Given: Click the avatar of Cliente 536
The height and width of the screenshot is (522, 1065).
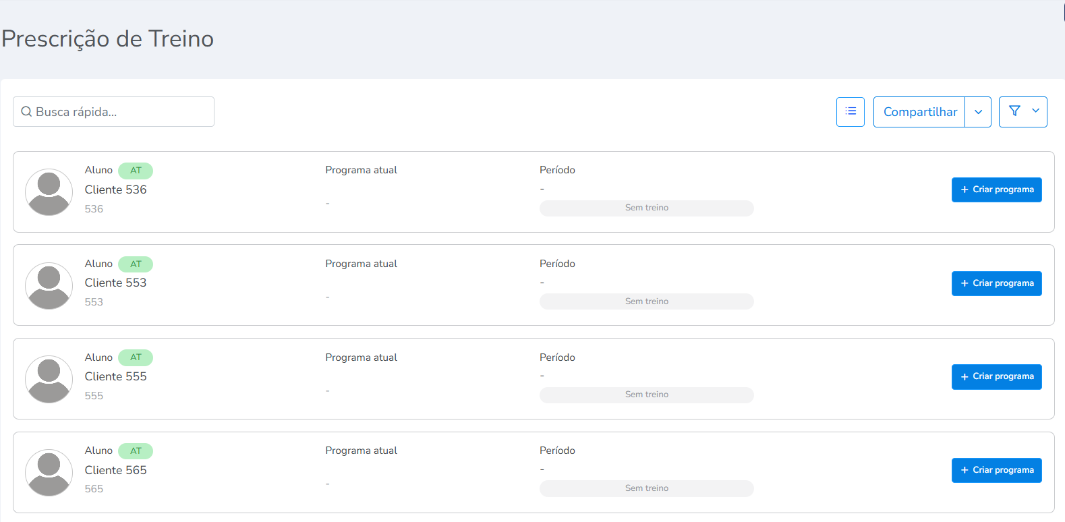Looking at the screenshot, I should pos(49,192).
